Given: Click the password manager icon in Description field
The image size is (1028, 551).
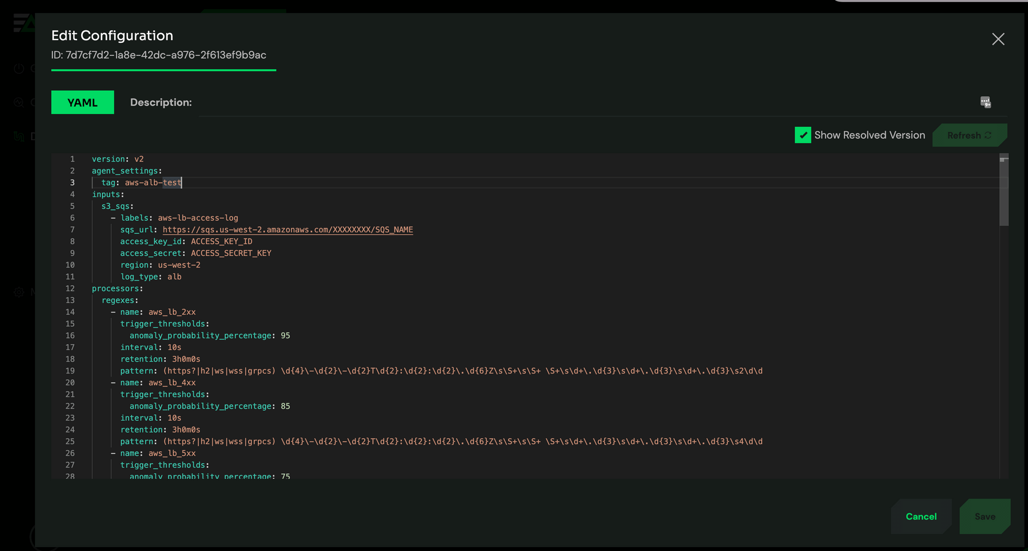Looking at the screenshot, I should 985,102.
